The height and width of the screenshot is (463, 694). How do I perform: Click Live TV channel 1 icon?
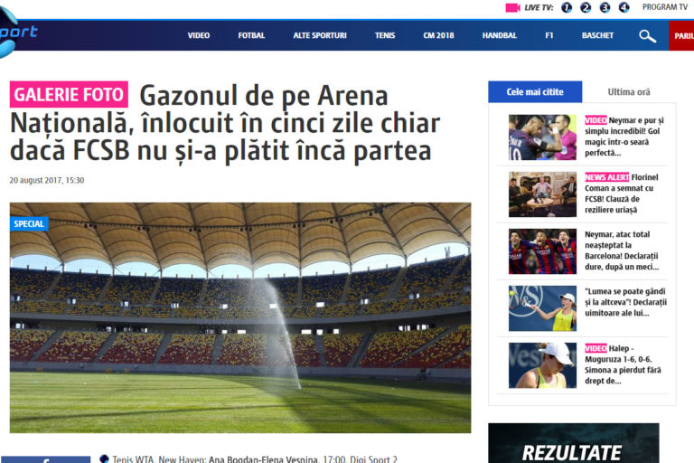click(566, 7)
